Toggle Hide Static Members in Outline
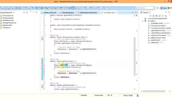Screen dimensions: 172x97 (x=160, y=16)
